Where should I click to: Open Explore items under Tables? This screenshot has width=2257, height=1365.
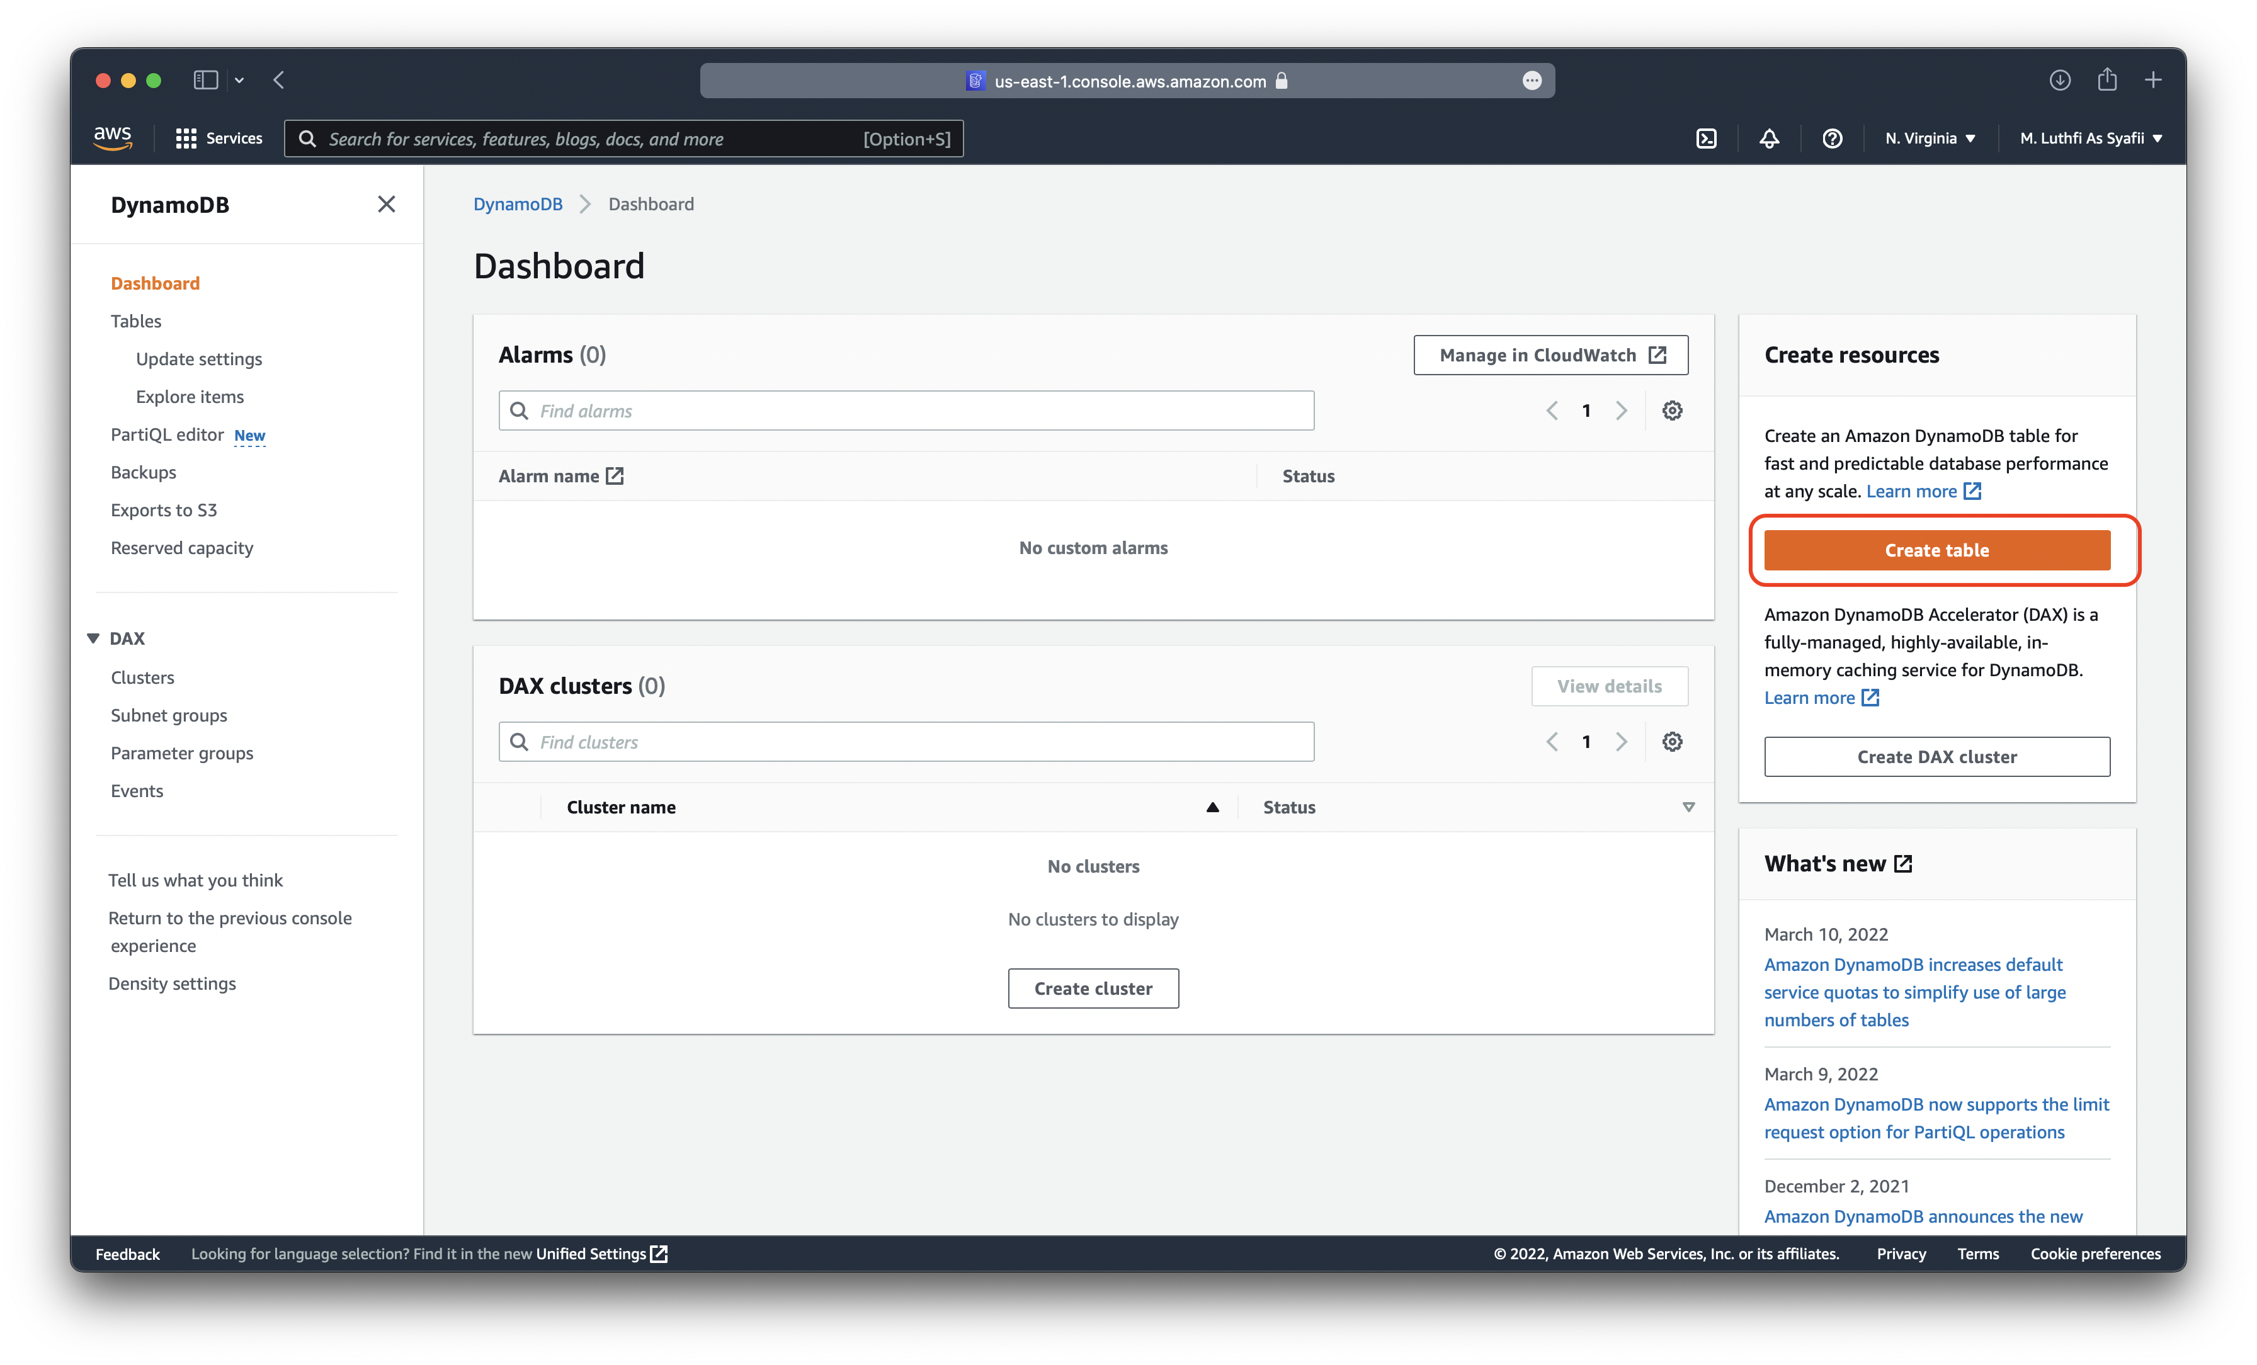pos(190,396)
